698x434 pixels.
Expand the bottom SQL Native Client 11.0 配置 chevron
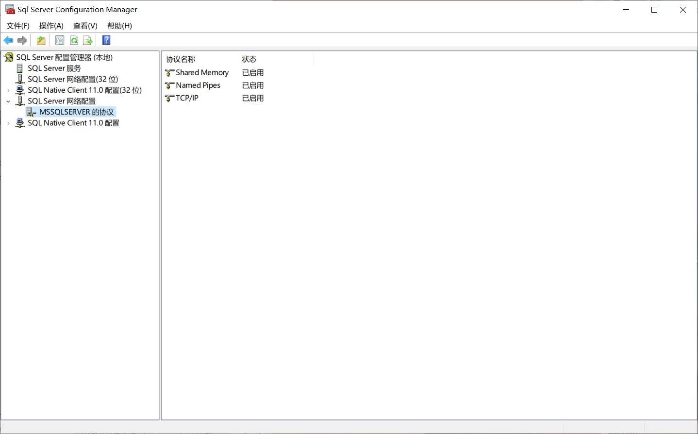tap(8, 123)
